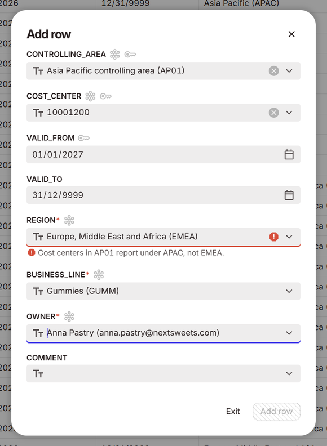Open the COMMENT dropdown

[289, 373]
